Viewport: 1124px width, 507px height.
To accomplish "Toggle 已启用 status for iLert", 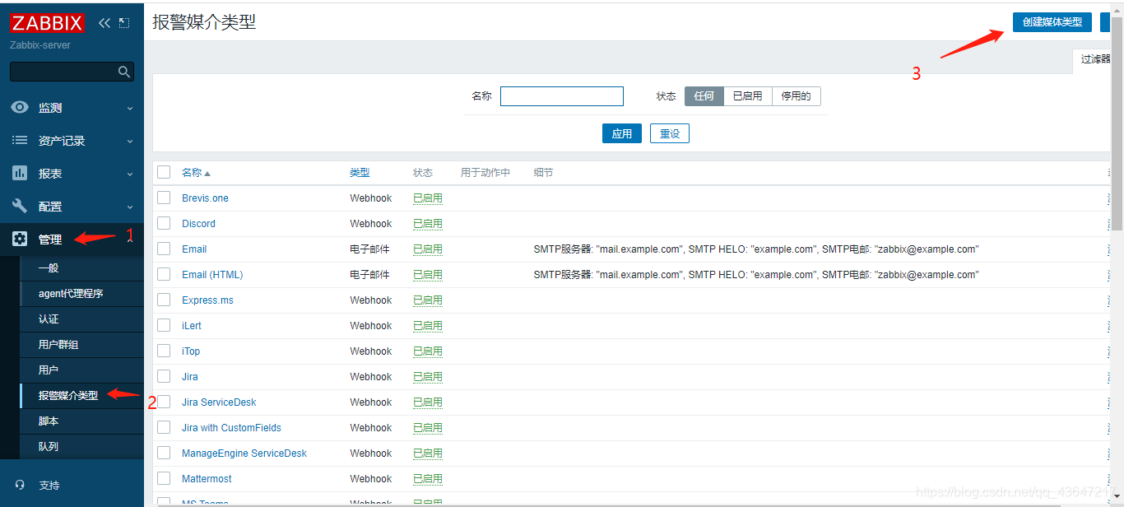I will pos(428,326).
